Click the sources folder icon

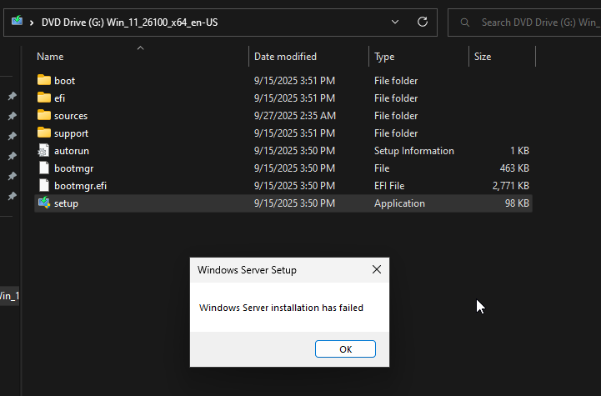(x=44, y=115)
